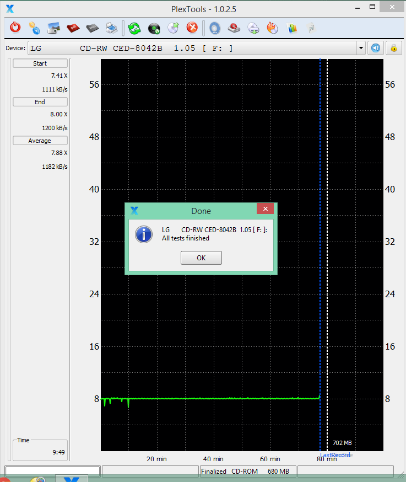
Task: Click the 8.00 X end speed value
Action: (59, 114)
